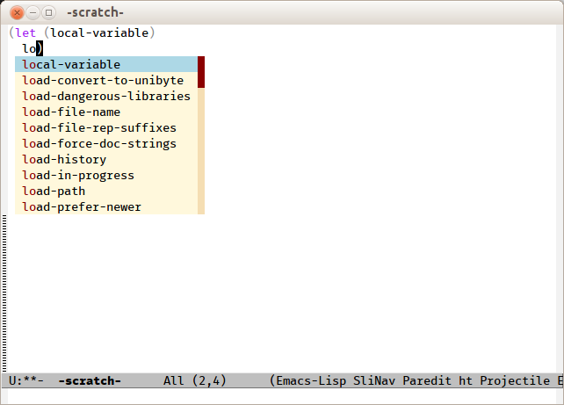
Task: Maximize the Emacs window
Action: (x=48, y=12)
